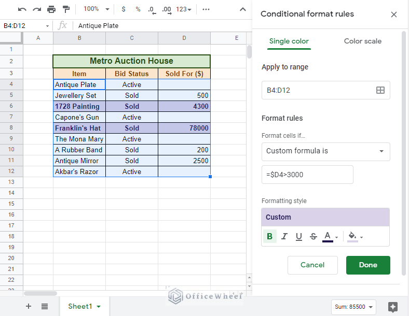Toggle Bold in formatting style
The height and width of the screenshot is (316, 409).
(x=269, y=237)
